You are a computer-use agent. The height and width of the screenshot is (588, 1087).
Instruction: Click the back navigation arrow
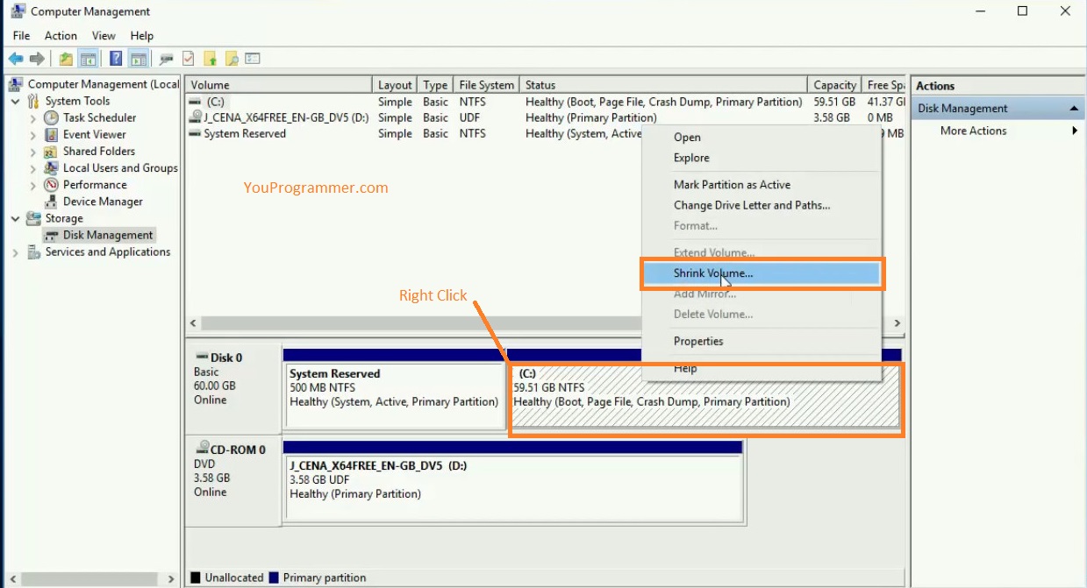16,58
